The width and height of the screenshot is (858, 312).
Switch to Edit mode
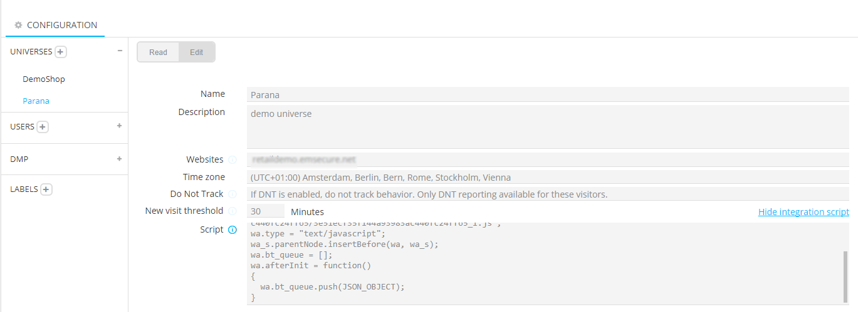[197, 53]
